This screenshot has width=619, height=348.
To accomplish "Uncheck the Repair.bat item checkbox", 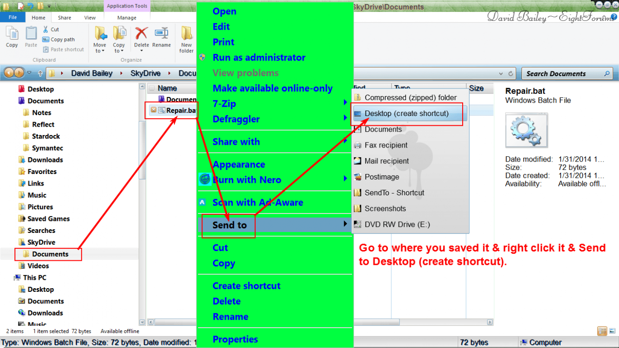I will pyautogui.click(x=154, y=110).
